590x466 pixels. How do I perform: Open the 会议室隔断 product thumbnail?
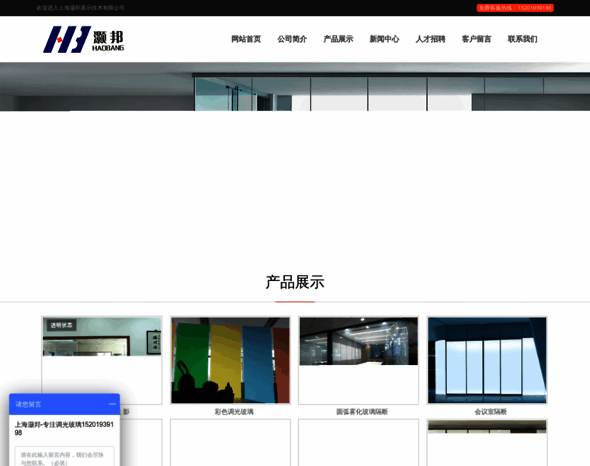click(x=488, y=360)
